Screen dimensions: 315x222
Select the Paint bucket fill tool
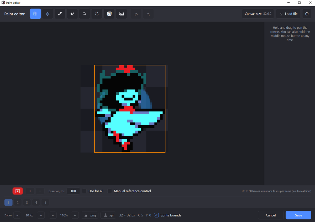(x=85, y=14)
